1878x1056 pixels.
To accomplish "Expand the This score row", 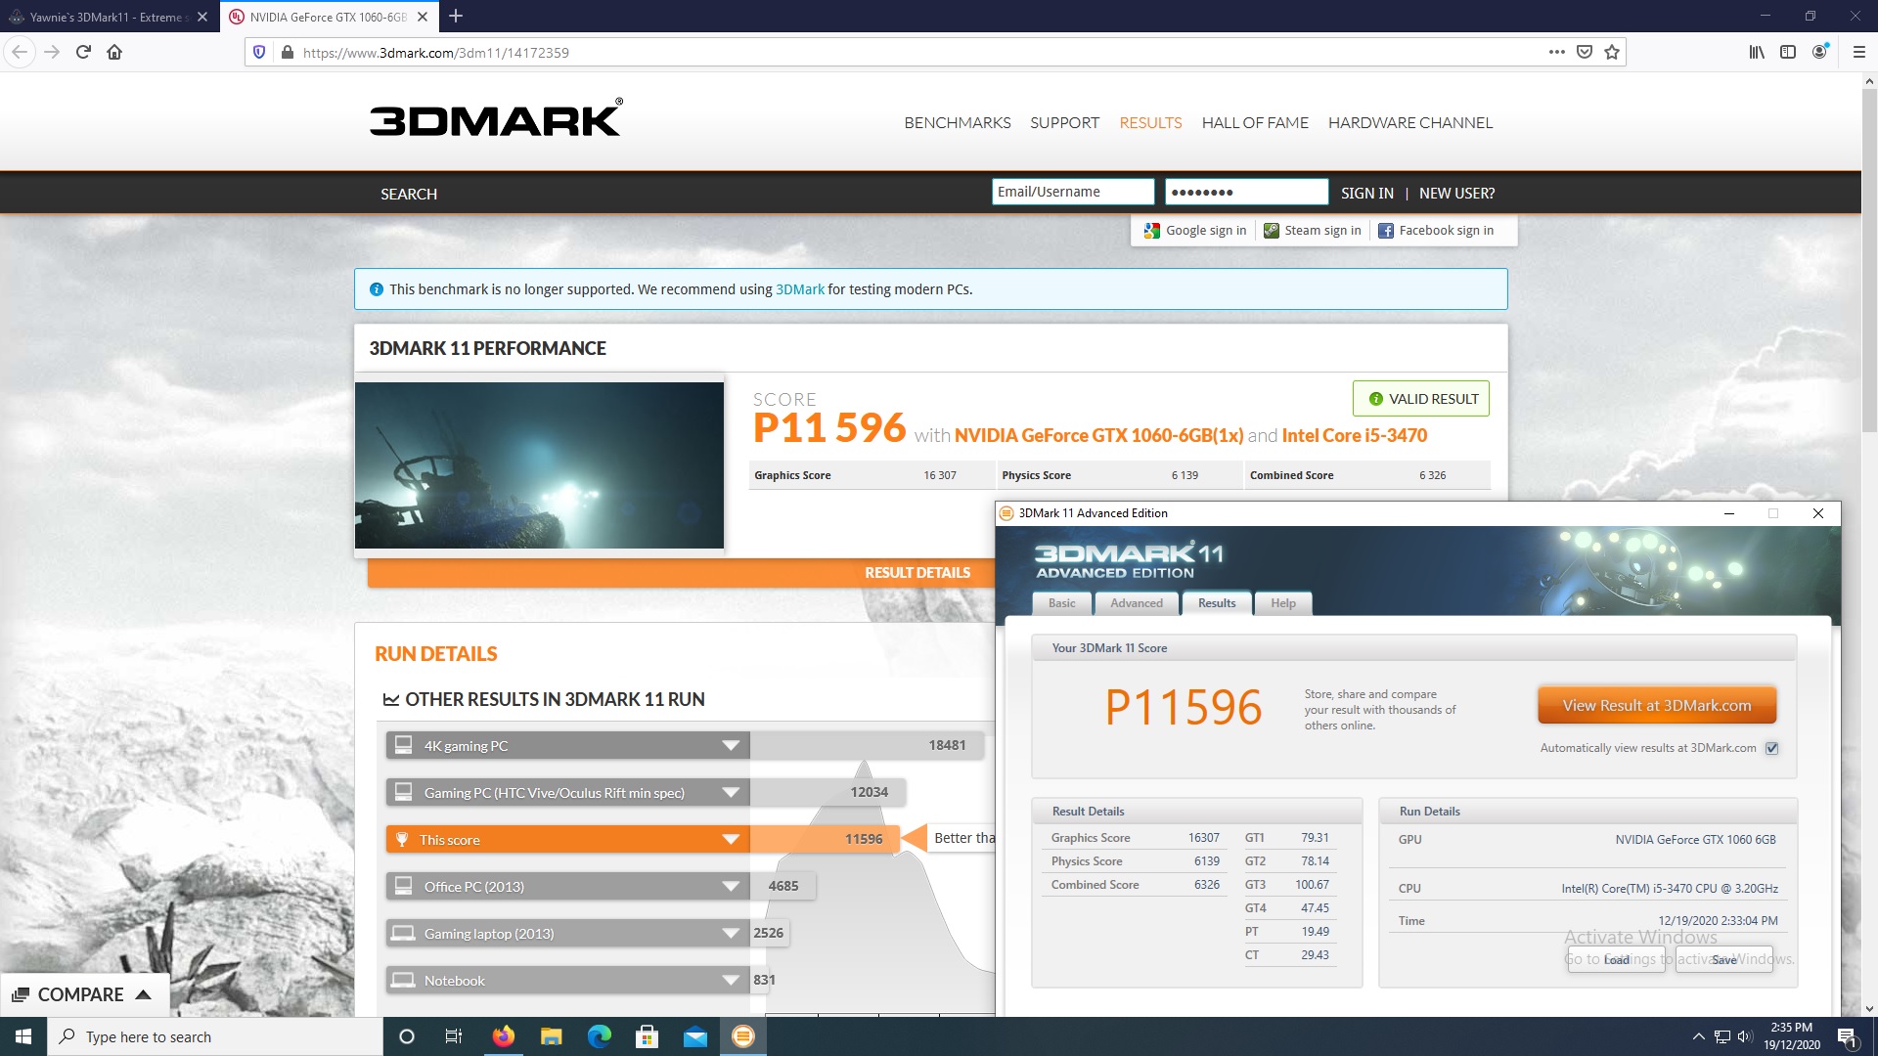I will 567,839.
